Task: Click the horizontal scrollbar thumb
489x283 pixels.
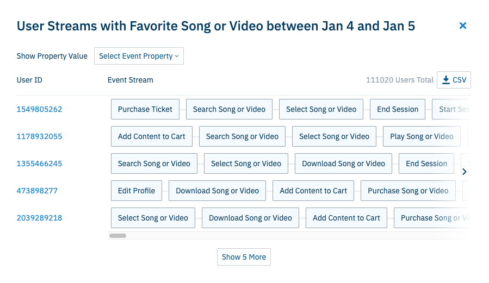Action: point(117,236)
